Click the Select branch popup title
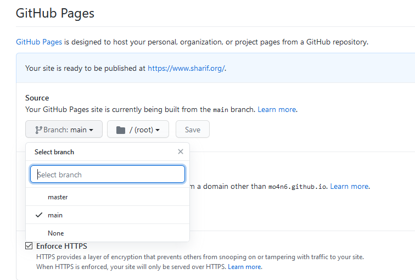Screen dimensions: 415x280 pyautogui.click(x=54, y=152)
